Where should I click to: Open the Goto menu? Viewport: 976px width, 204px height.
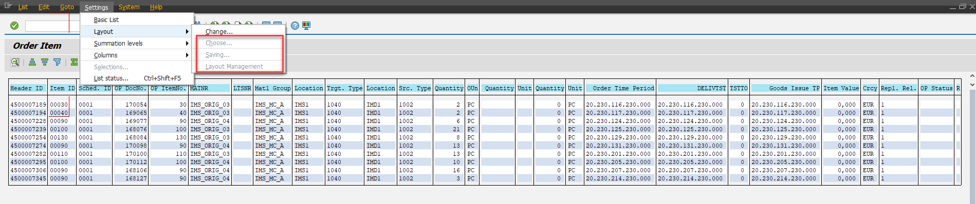[67, 7]
